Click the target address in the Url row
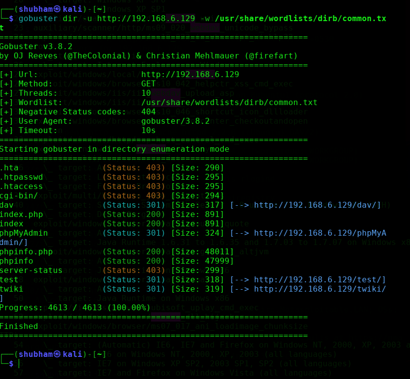 point(190,75)
